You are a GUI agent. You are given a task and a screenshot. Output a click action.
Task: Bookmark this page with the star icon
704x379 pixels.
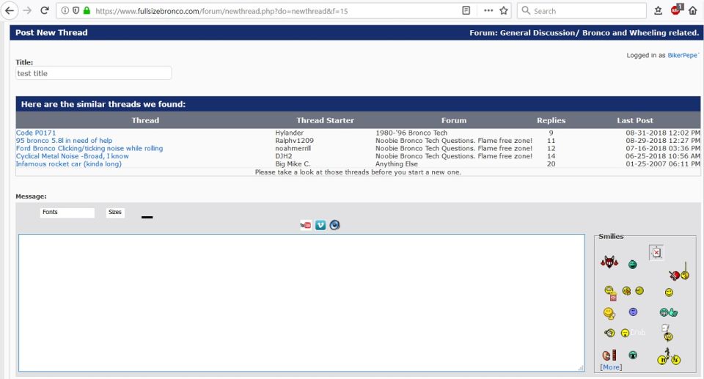pos(504,10)
